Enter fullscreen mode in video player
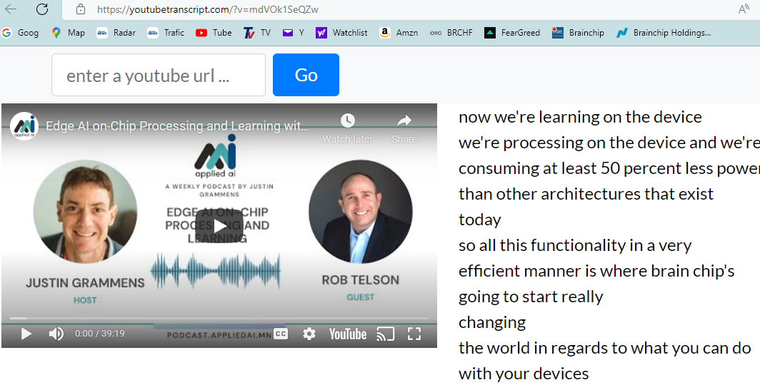The image size is (760, 385). (414, 334)
